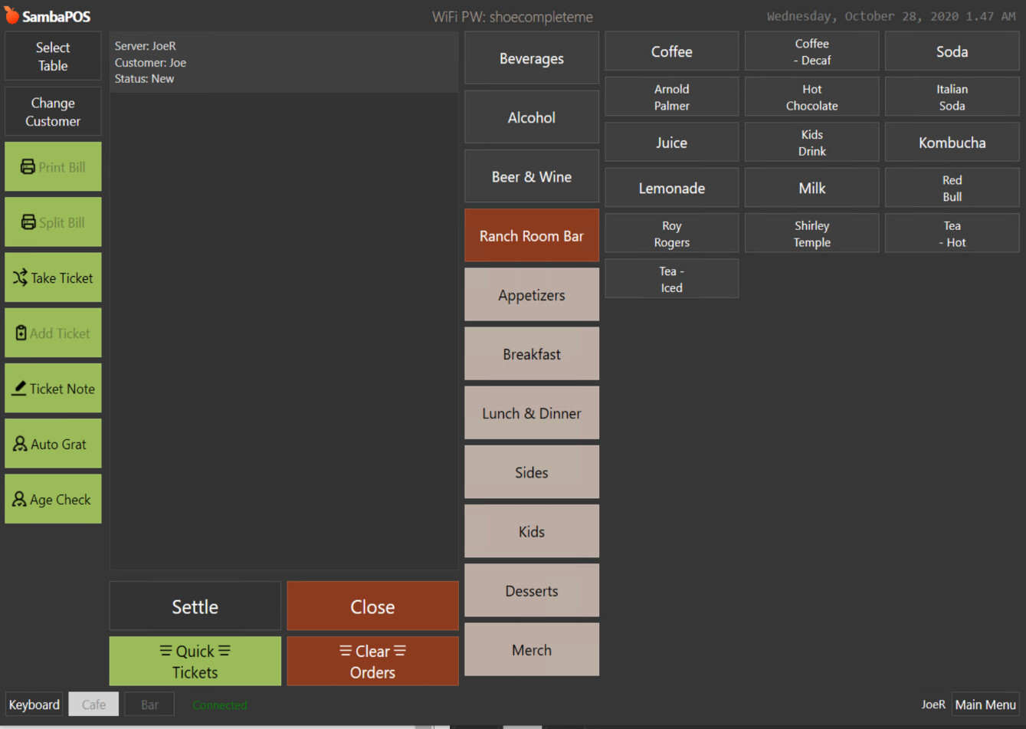Open the Main Menu
This screenshot has width=1026, height=729.
985,704
